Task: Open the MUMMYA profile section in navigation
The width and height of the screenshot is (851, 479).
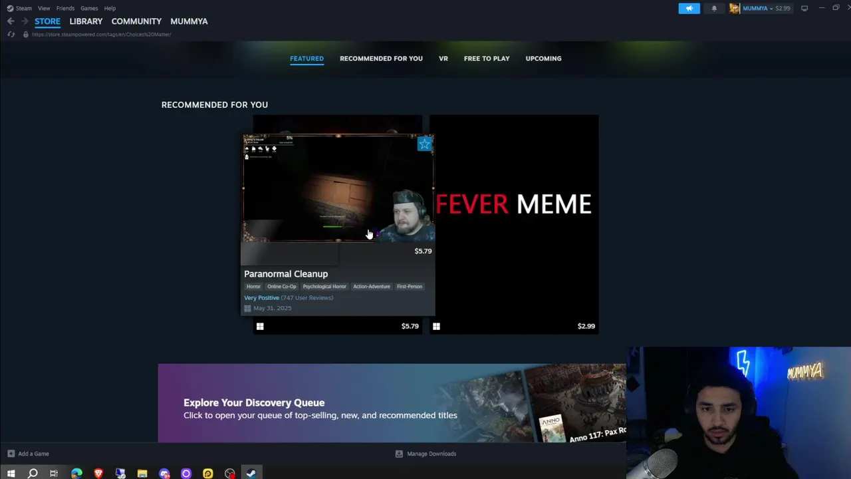Action: (x=189, y=21)
